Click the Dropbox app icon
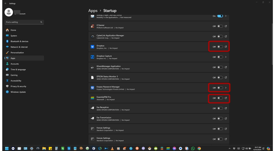The image size is (274, 151). [x=92, y=47]
